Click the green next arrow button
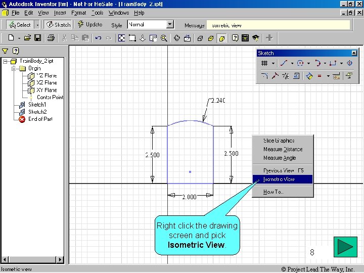The image size is (364, 273). [x=345, y=247]
